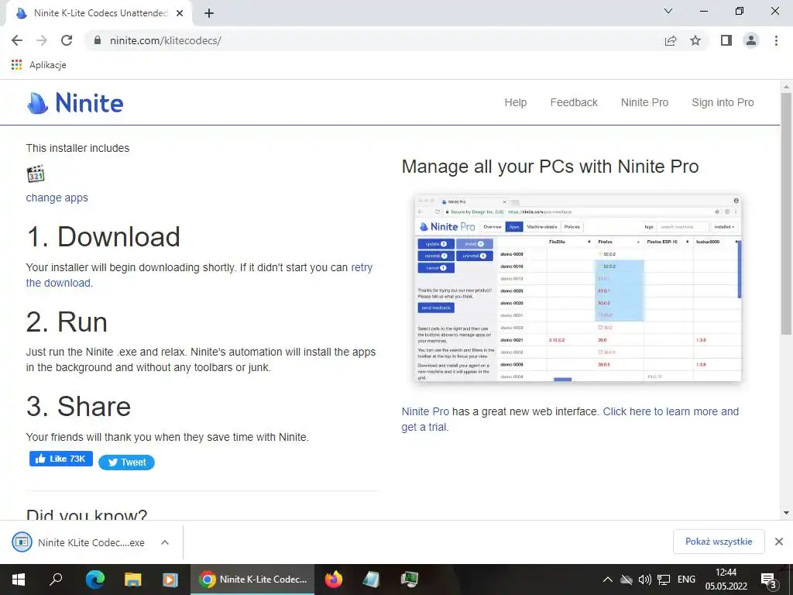Open Firefox from the taskbar
793x595 pixels.
coord(333,580)
